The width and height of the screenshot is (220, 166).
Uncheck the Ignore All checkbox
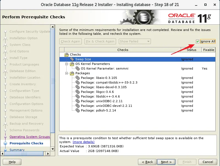198,41
